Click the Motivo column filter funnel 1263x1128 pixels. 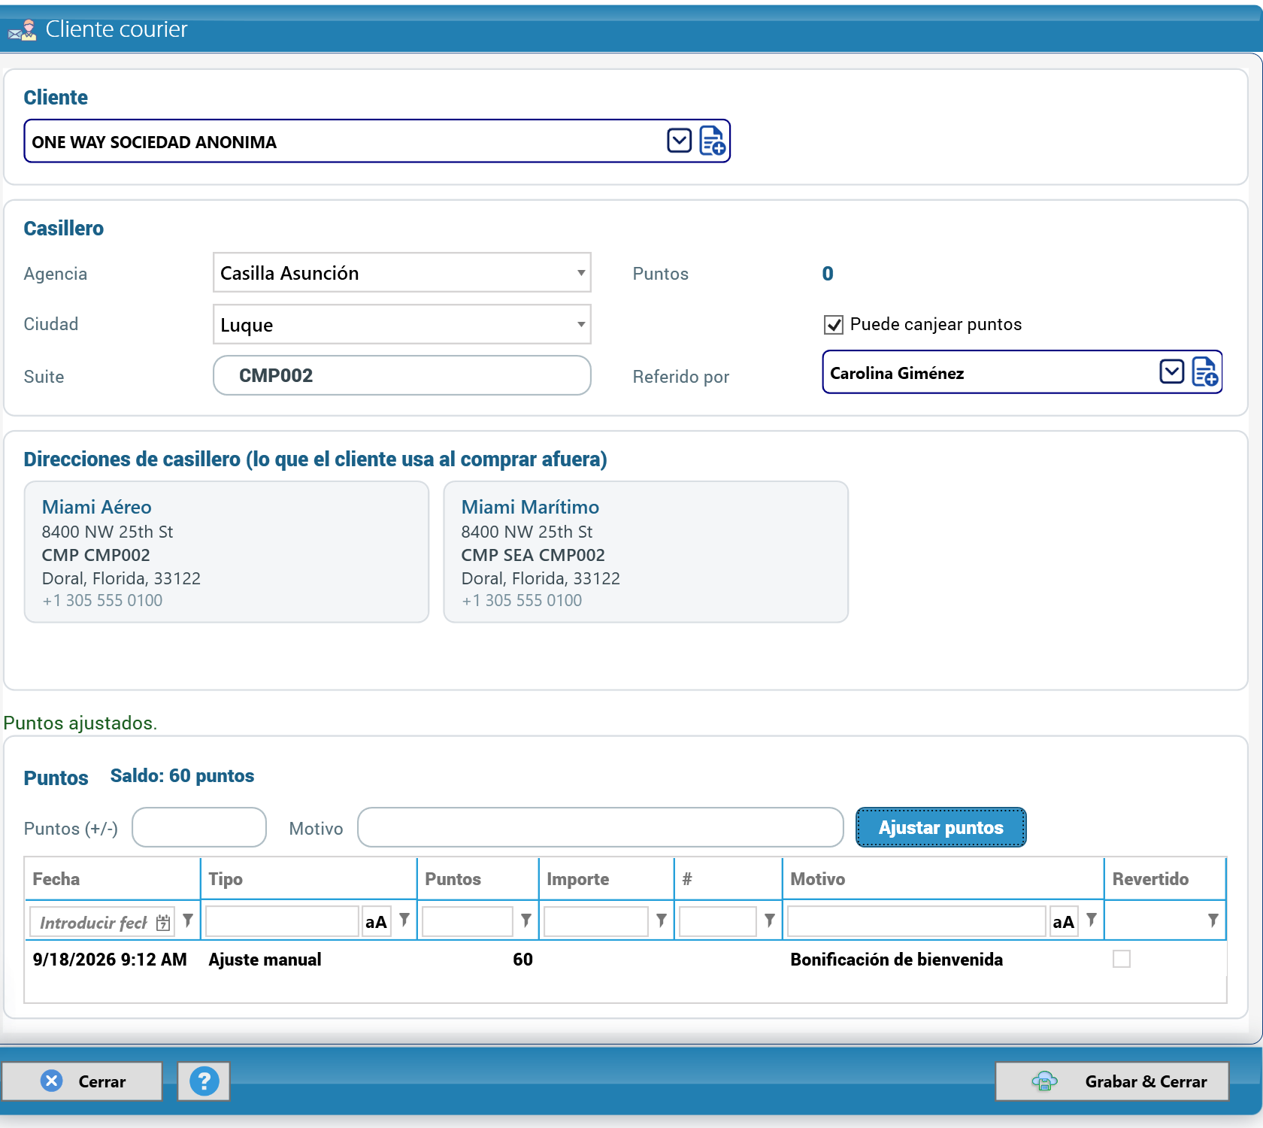(1092, 920)
